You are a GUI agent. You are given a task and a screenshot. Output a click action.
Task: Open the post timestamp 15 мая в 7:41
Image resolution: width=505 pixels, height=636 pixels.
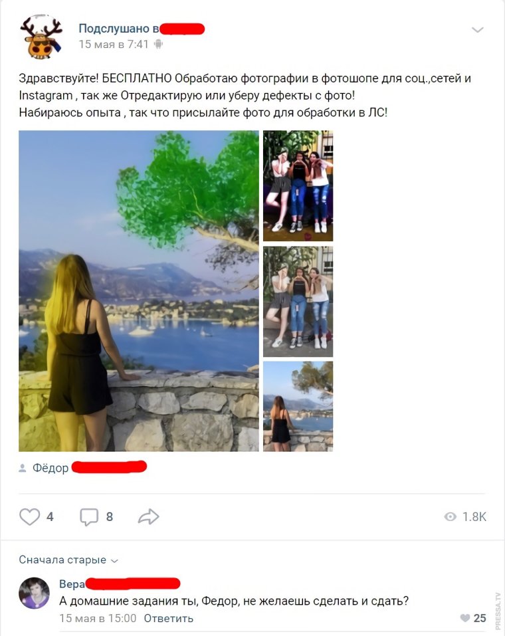(x=114, y=45)
